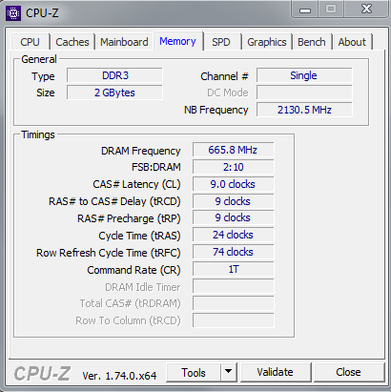The height and width of the screenshot is (392, 391).
Task: Switch to the CPU tab
Action: [x=30, y=42]
